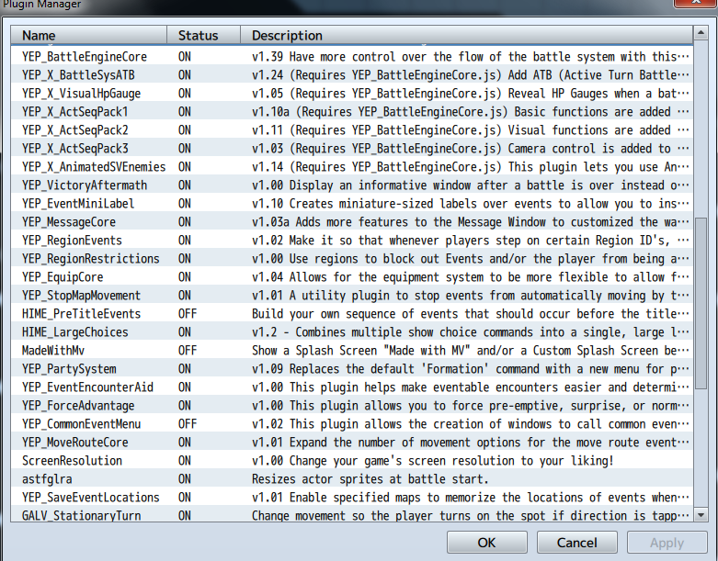Screen dimensions: 718x561
Task: Click the Description column header
Action: point(467,35)
